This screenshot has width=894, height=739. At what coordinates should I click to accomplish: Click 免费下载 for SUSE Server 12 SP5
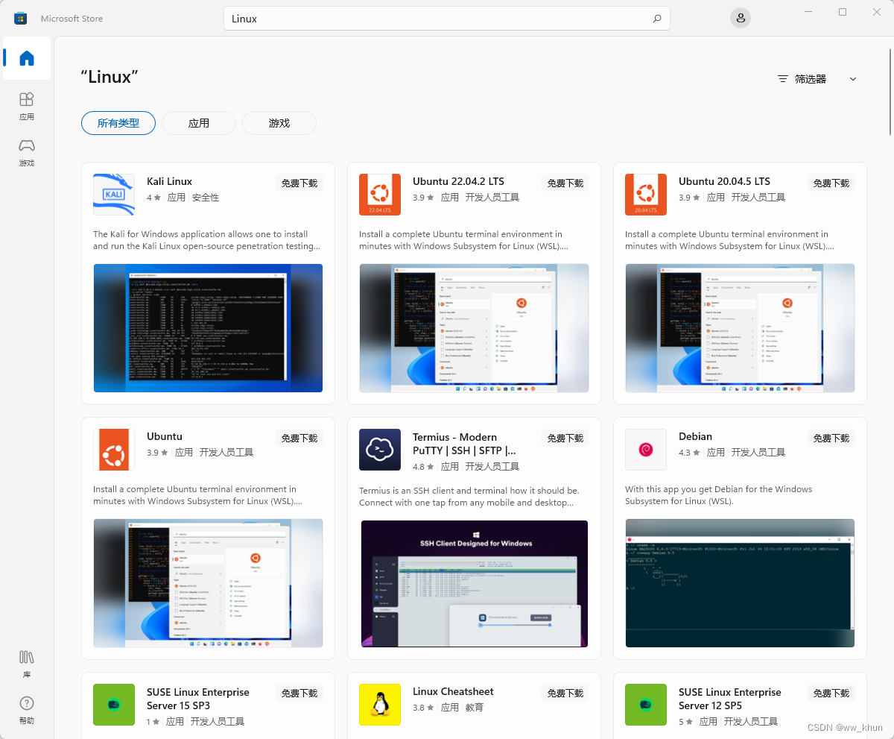[831, 693]
